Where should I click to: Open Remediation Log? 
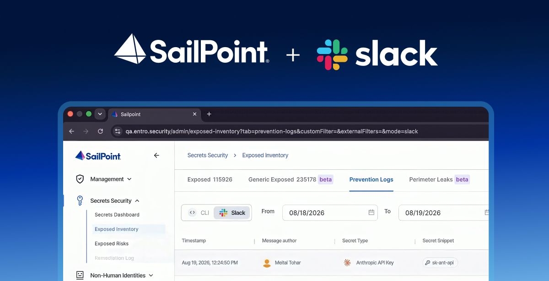tap(114, 258)
